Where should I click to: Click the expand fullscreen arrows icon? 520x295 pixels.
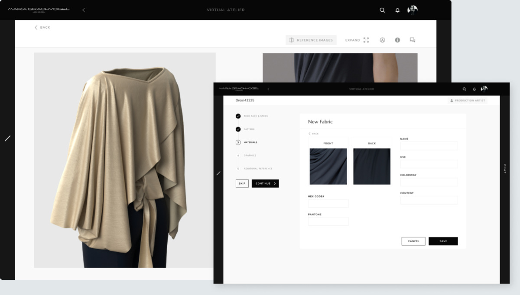(366, 40)
